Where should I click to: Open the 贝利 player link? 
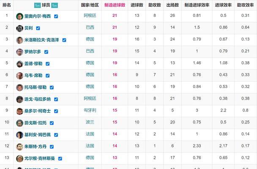[28, 28]
